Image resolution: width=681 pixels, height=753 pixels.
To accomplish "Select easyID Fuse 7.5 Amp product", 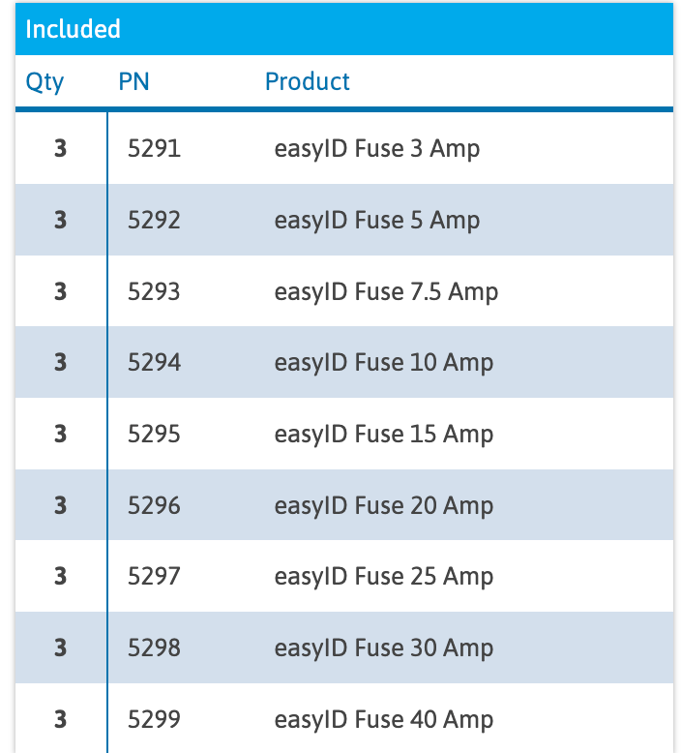I will 386,292.
